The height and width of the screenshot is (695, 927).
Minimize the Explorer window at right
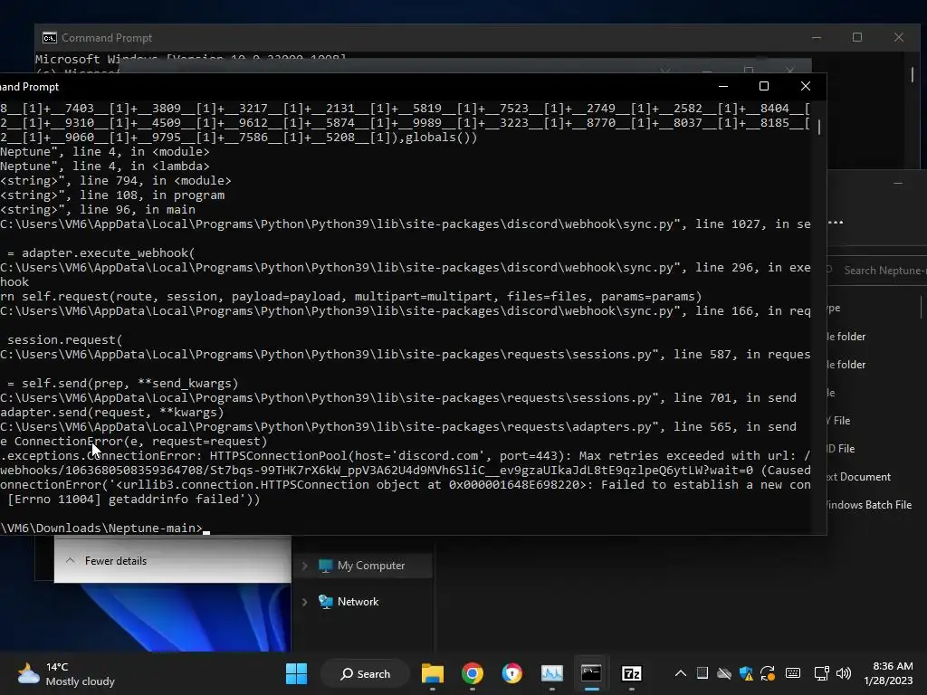point(898,183)
